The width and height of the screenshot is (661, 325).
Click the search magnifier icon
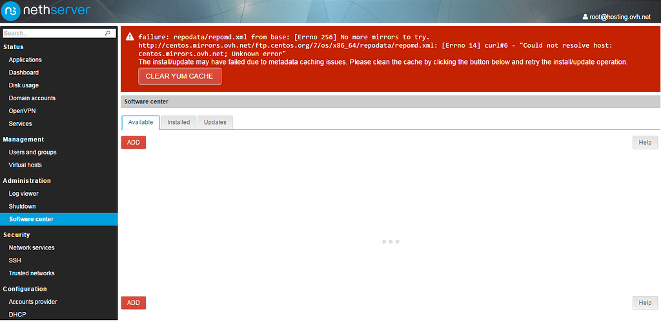[x=108, y=33]
